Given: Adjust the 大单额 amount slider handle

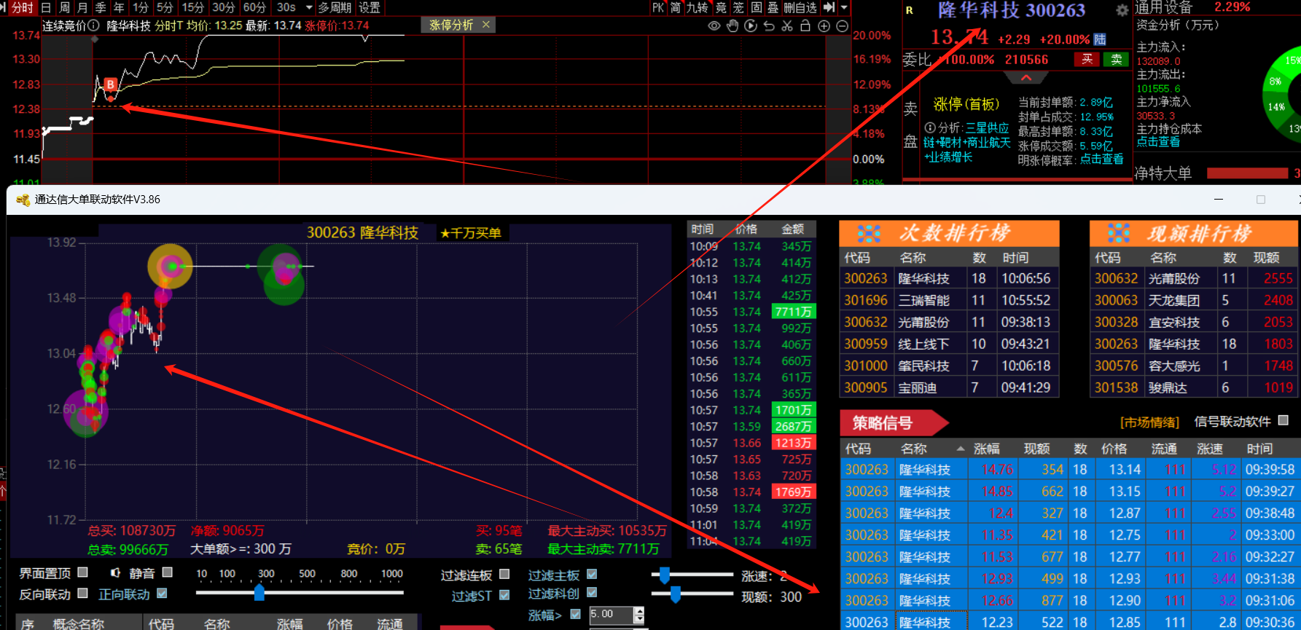Looking at the screenshot, I should click(259, 592).
